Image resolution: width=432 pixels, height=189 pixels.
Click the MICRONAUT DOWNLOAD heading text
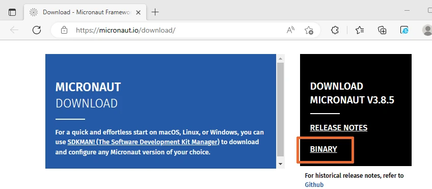88,95
